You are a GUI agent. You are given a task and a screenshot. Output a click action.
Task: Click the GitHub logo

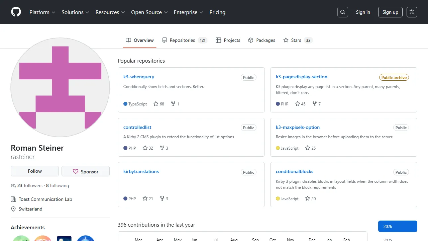(x=16, y=12)
